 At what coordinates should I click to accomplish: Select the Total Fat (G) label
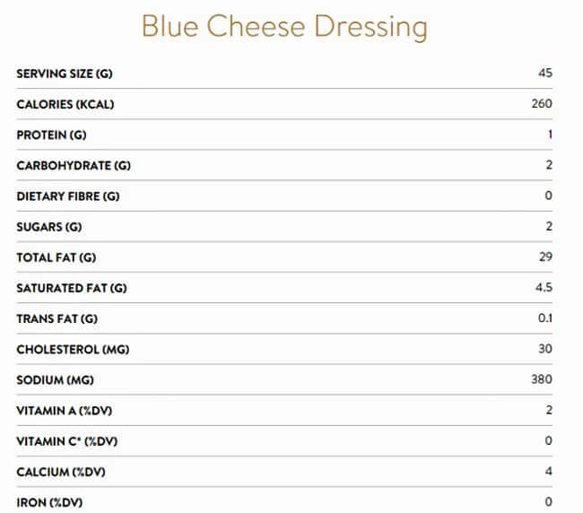click(x=56, y=257)
